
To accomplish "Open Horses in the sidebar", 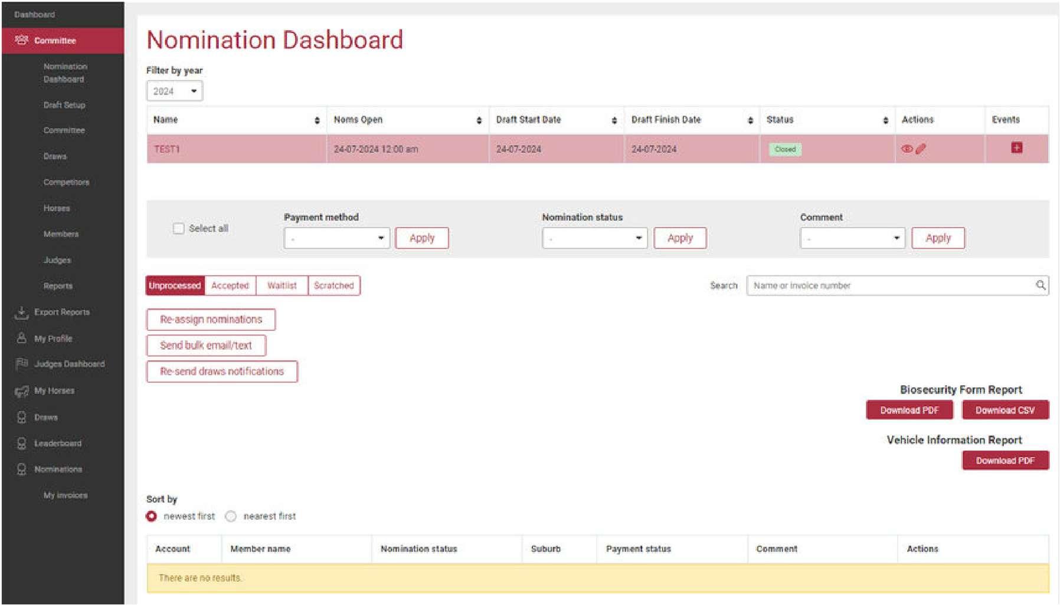I will [x=57, y=208].
